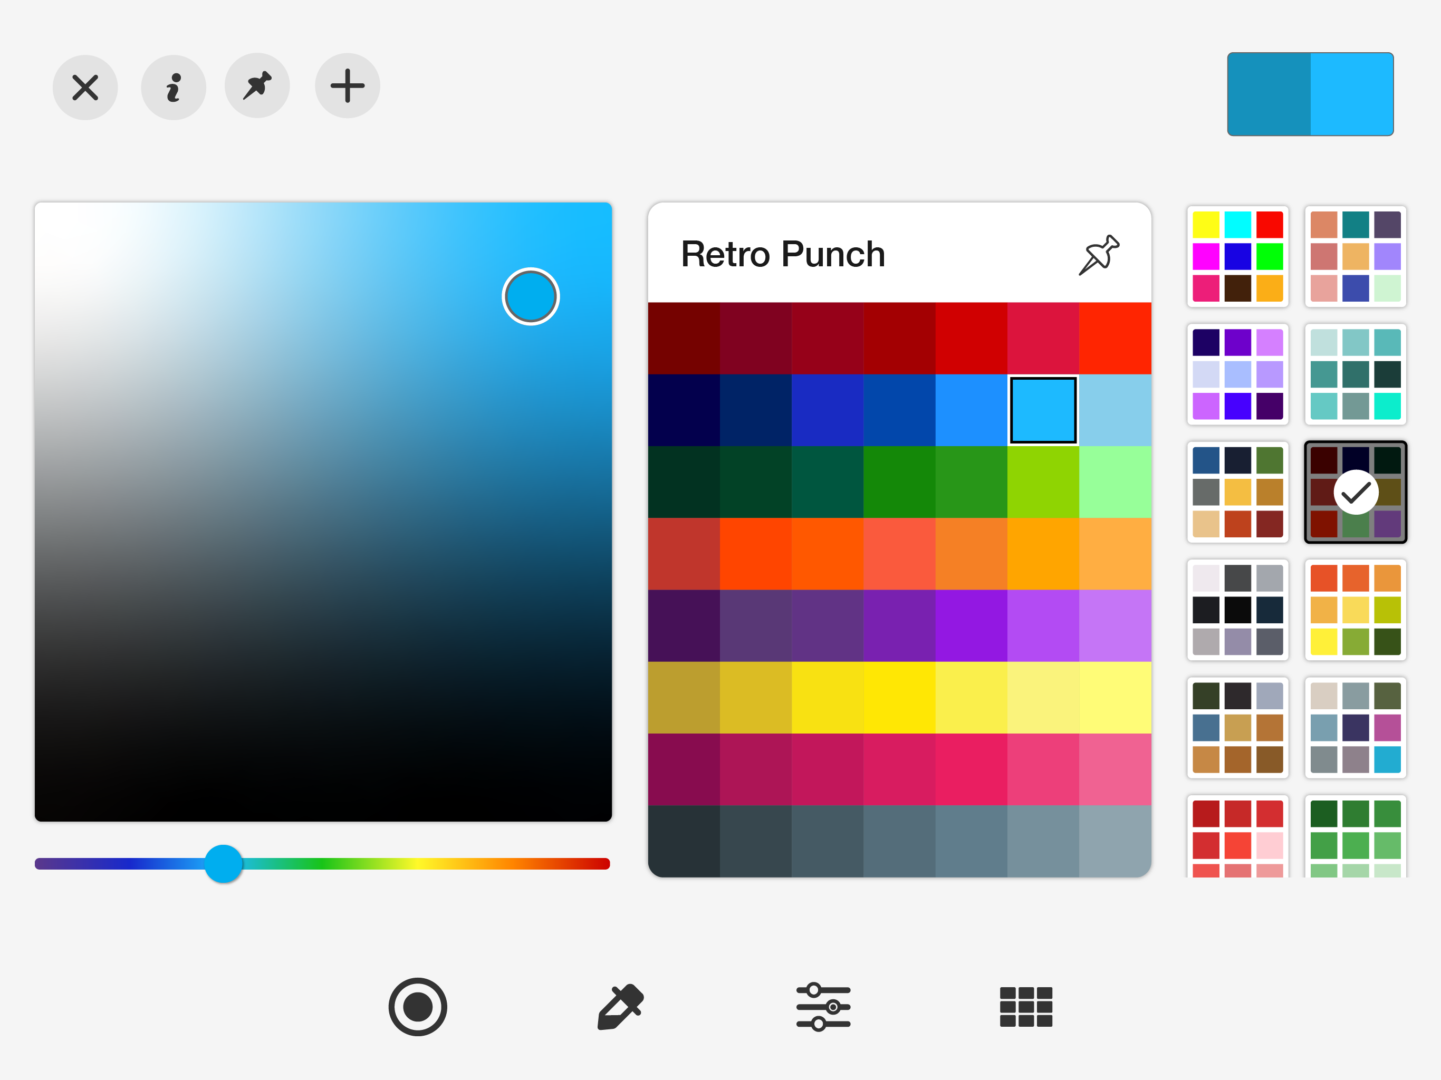Pick the bright red swatch in the top row

tap(1115, 338)
